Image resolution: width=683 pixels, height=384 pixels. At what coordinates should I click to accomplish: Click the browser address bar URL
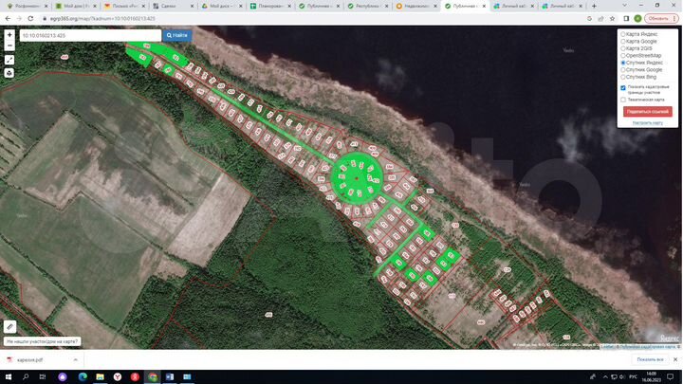pos(102,19)
